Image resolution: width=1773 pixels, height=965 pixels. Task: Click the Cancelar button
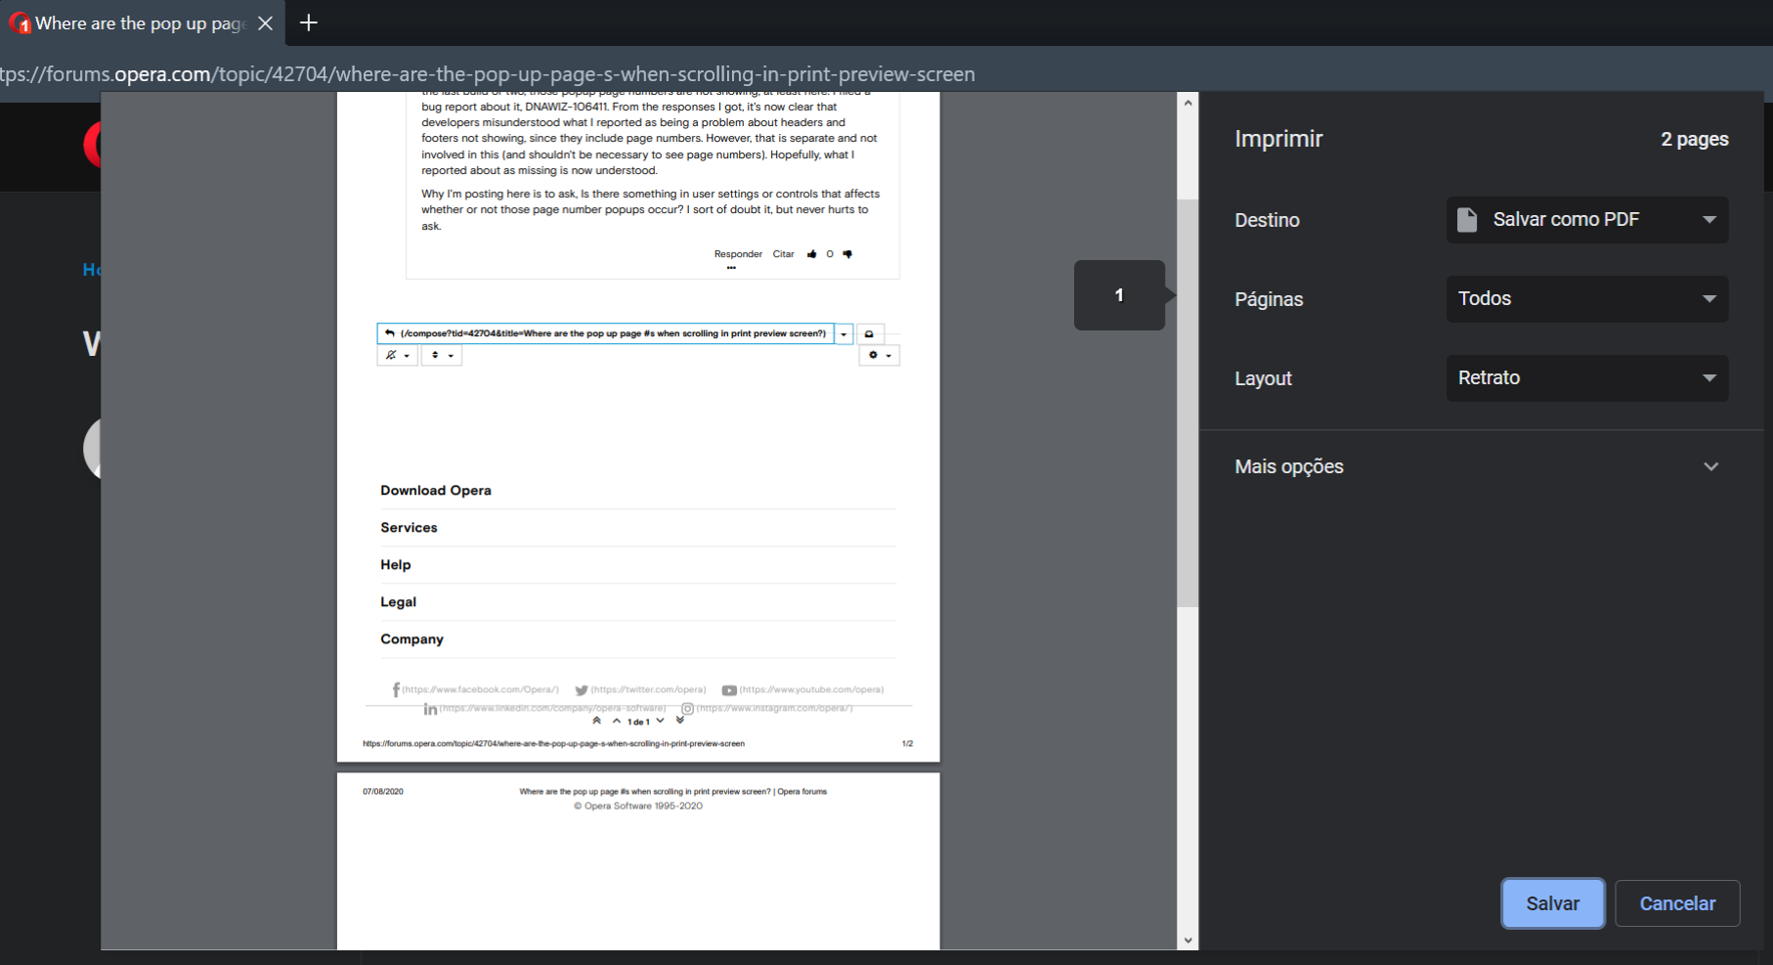[x=1677, y=903]
